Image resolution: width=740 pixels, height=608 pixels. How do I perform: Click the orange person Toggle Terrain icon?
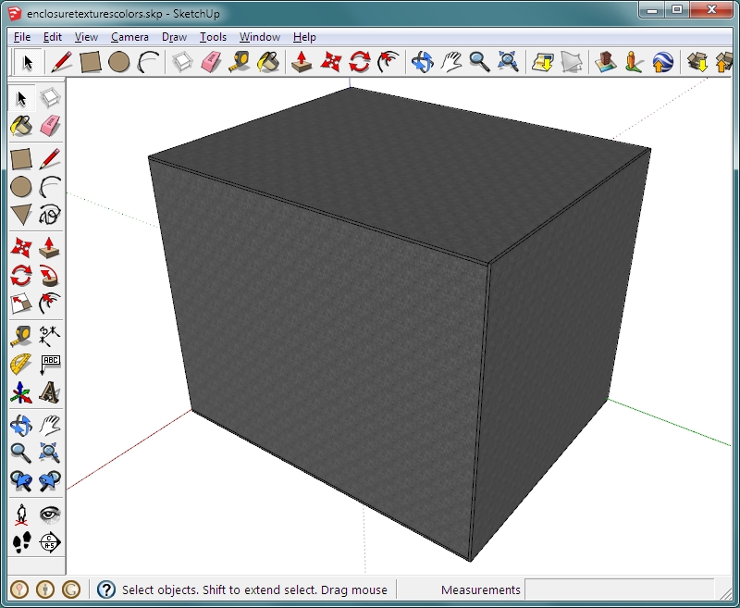pyautogui.click(x=635, y=62)
